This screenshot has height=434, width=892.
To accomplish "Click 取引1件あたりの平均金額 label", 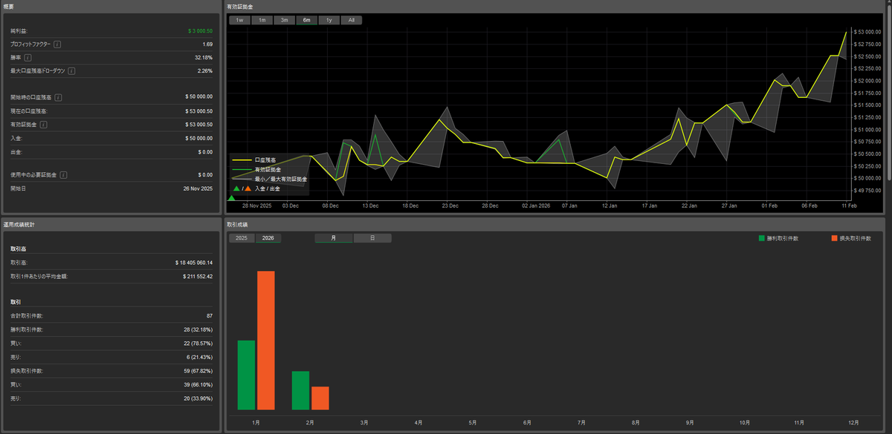I will [39, 276].
